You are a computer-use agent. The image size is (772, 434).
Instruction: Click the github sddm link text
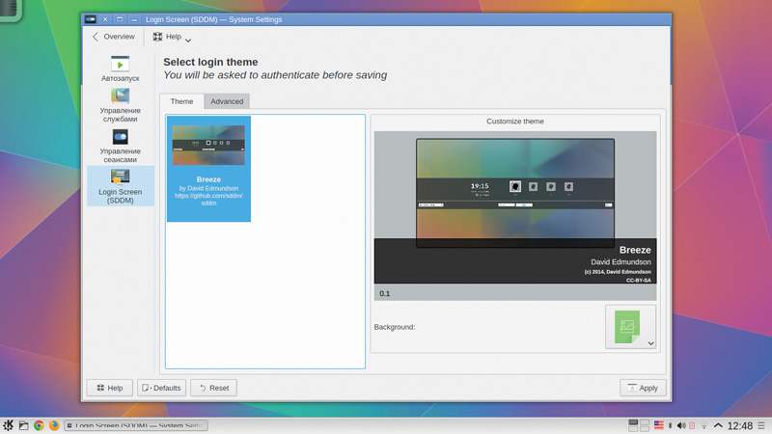[208, 199]
